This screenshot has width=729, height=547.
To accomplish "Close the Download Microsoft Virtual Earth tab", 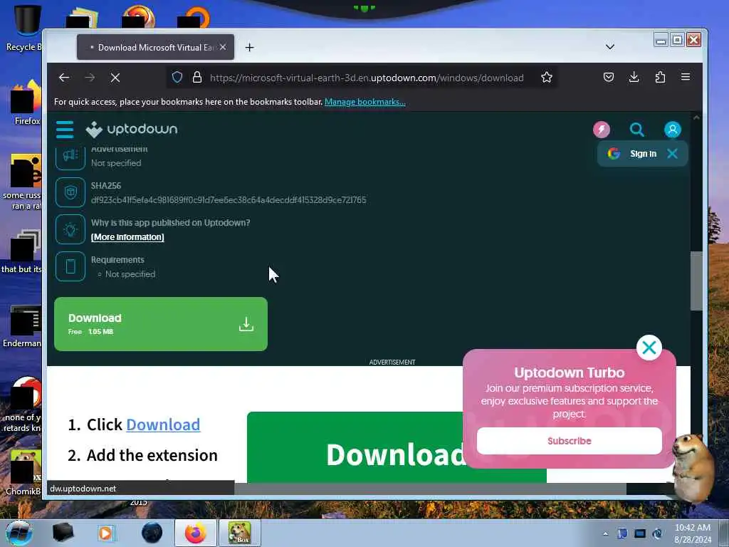I will tap(223, 47).
